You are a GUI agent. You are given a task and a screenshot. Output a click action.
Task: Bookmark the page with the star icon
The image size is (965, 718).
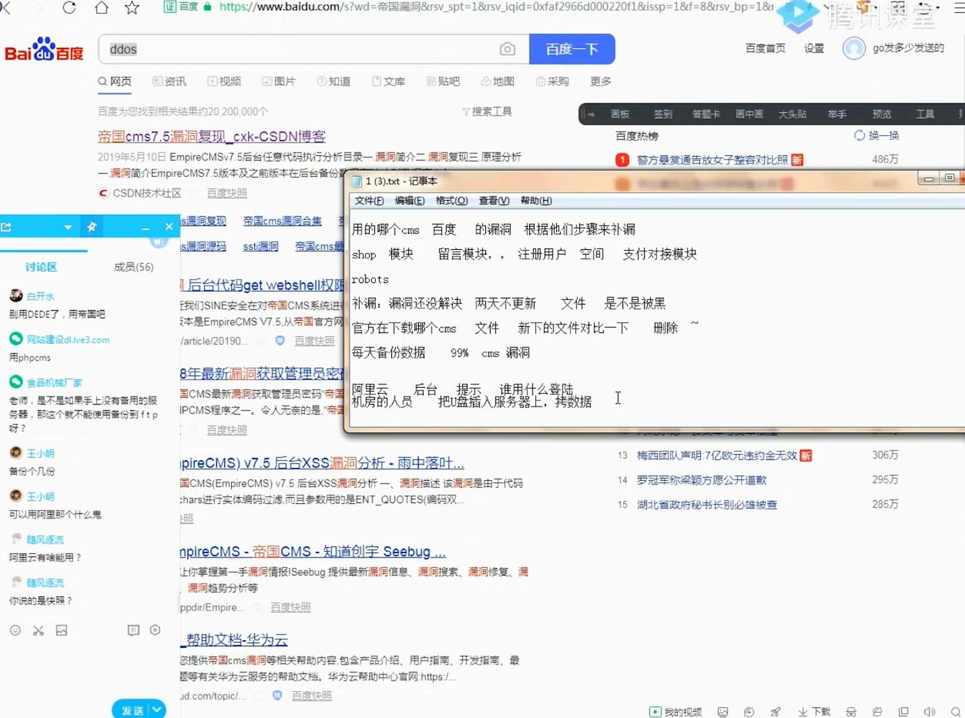132,7
